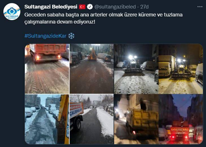Click the second line 'çalışmalarına devam ediyoruz!' text
Screen dimensions: 206x147
pos(60,22)
